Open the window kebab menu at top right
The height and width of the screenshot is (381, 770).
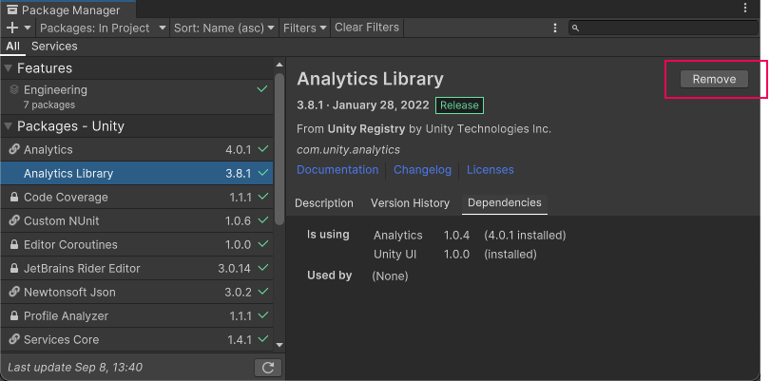coord(744,9)
